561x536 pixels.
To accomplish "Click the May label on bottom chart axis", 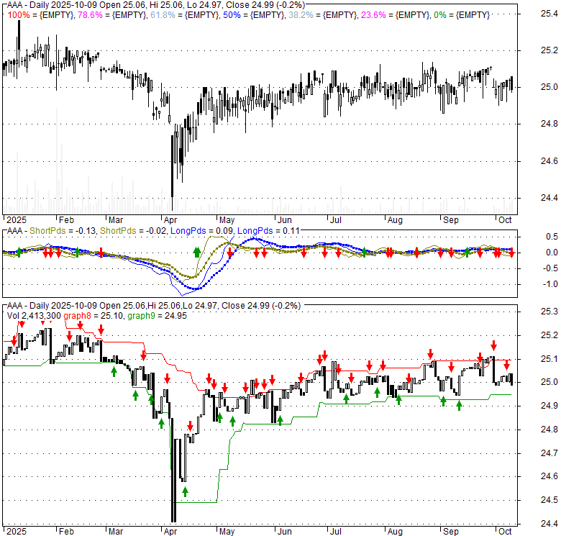I will pyautogui.click(x=227, y=532).
